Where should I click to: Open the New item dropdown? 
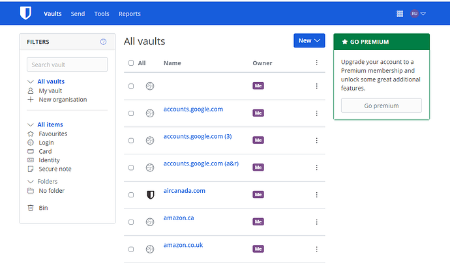[309, 41]
